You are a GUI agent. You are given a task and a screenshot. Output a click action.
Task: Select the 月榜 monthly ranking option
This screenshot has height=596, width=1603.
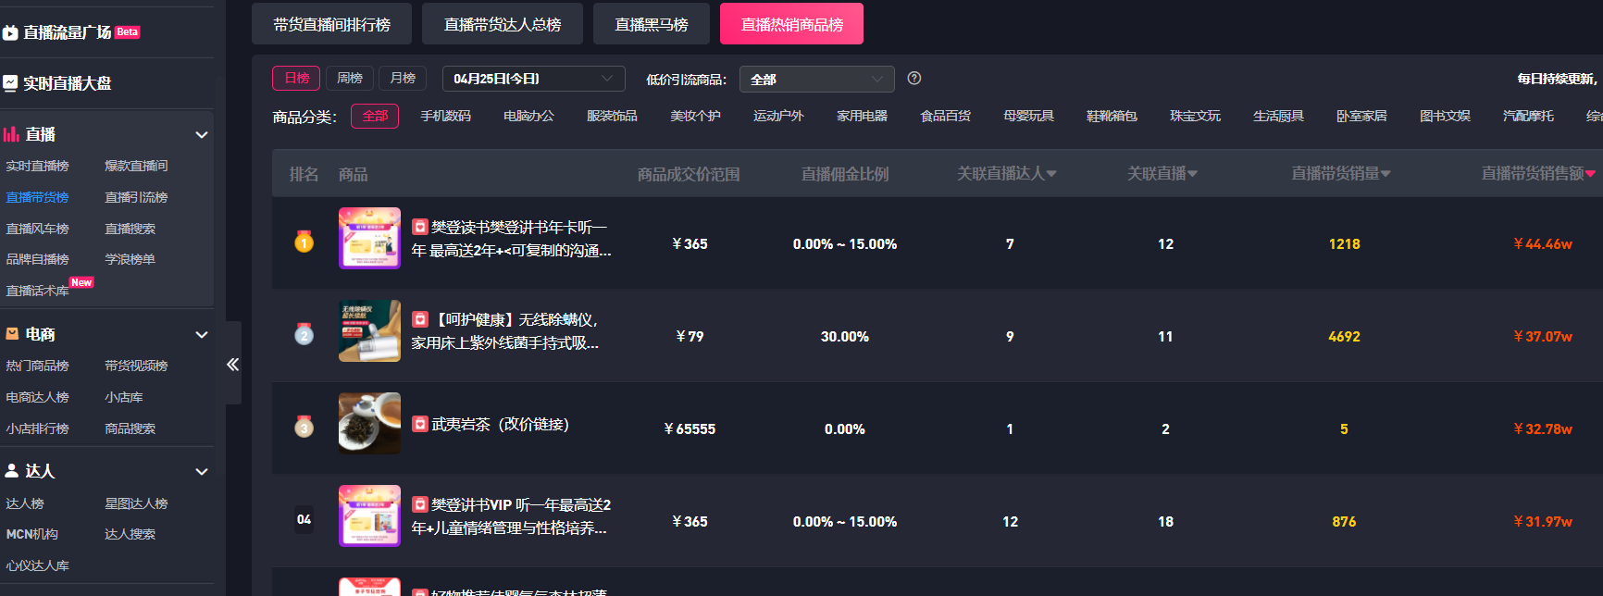tap(403, 79)
